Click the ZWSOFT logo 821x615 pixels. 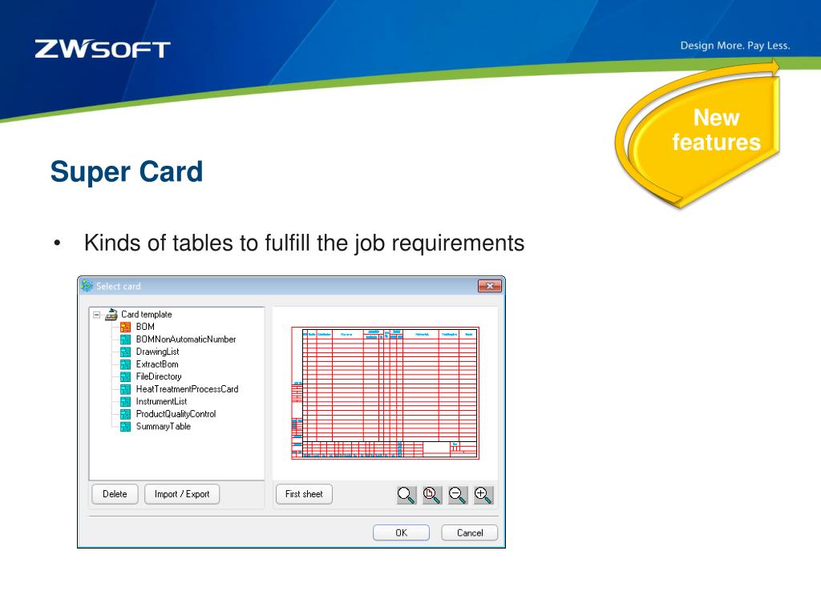coord(103,49)
